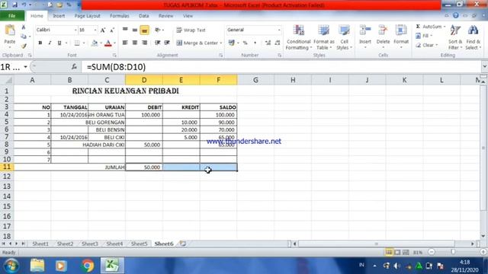
Task: Click the red Font Color icon
Action: pos(108,43)
